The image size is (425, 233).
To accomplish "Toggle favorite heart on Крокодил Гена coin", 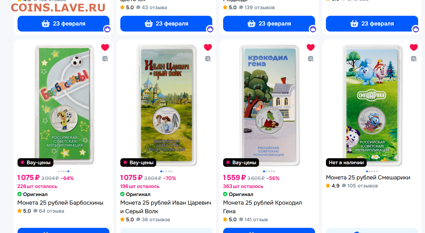I will pyautogui.click(x=311, y=47).
